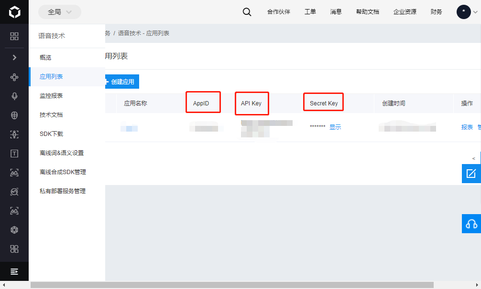481x289 pixels.
Task: Select the 'T' text recognition icon
Action: pos(14,153)
